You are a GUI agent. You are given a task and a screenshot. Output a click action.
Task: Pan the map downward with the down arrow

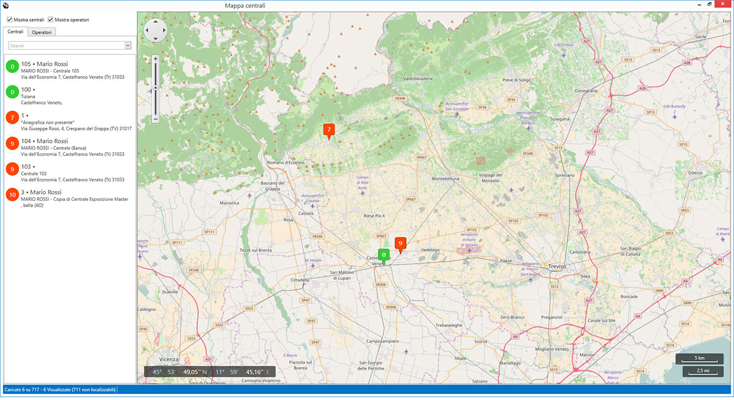(155, 38)
